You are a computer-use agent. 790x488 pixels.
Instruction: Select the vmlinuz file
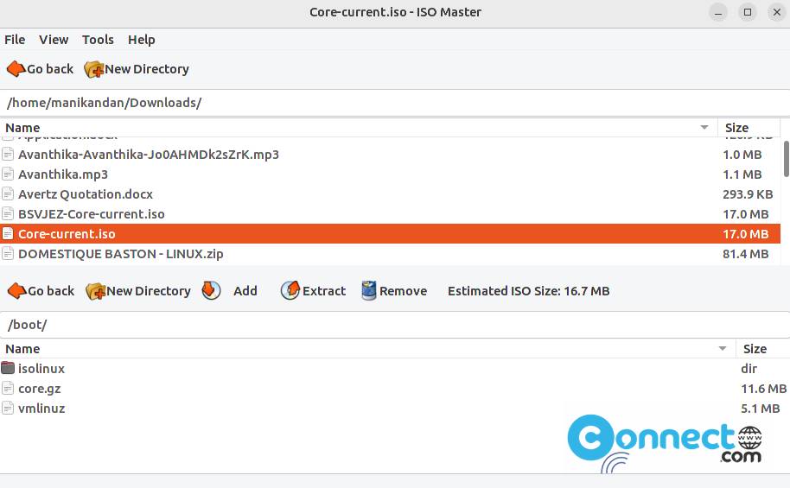[x=395, y=409]
